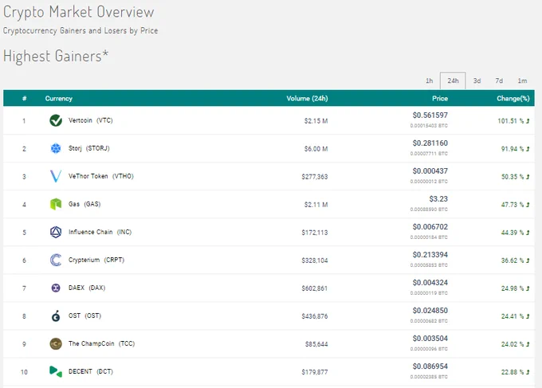Select the 24h timeframe tab
The width and height of the screenshot is (542, 388).
453,80
